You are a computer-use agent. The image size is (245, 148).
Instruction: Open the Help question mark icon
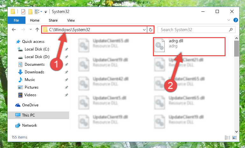[x=236, y=20]
